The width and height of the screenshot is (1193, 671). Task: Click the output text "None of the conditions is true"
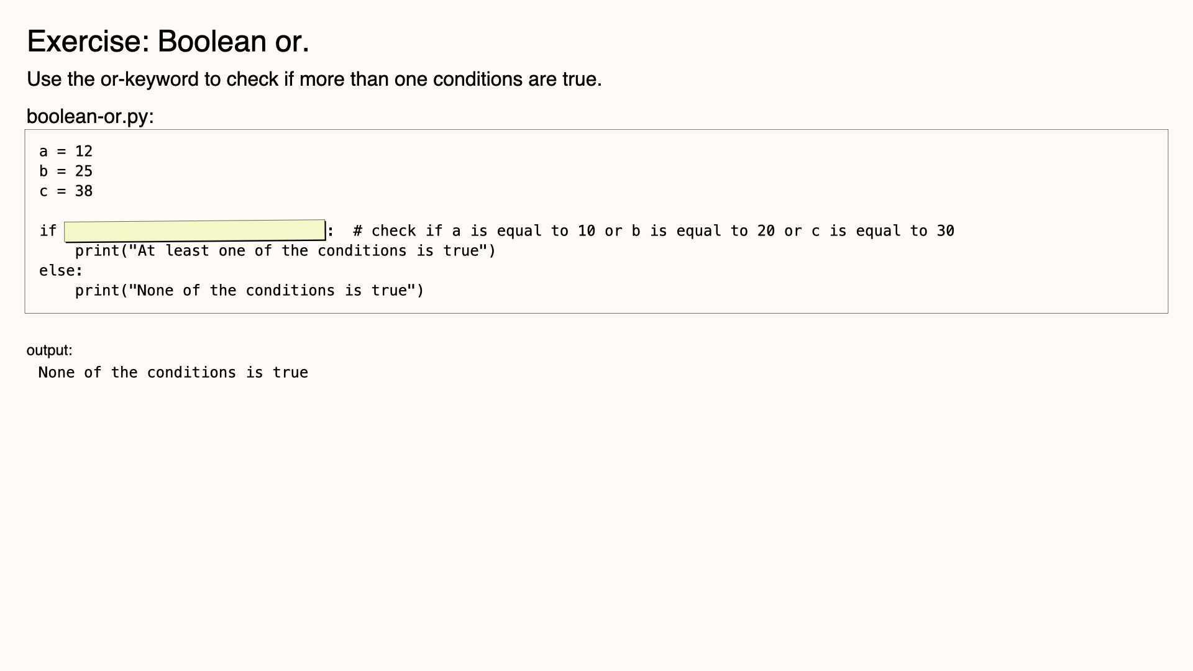pyautogui.click(x=173, y=372)
